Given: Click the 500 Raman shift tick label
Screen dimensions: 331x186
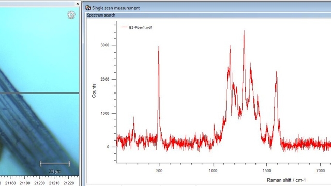Looking at the screenshot, I should pos(159,171).
